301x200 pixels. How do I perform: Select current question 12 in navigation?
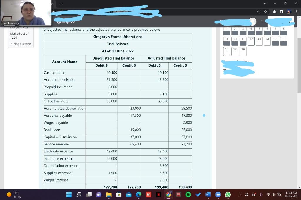coord(251,41)
